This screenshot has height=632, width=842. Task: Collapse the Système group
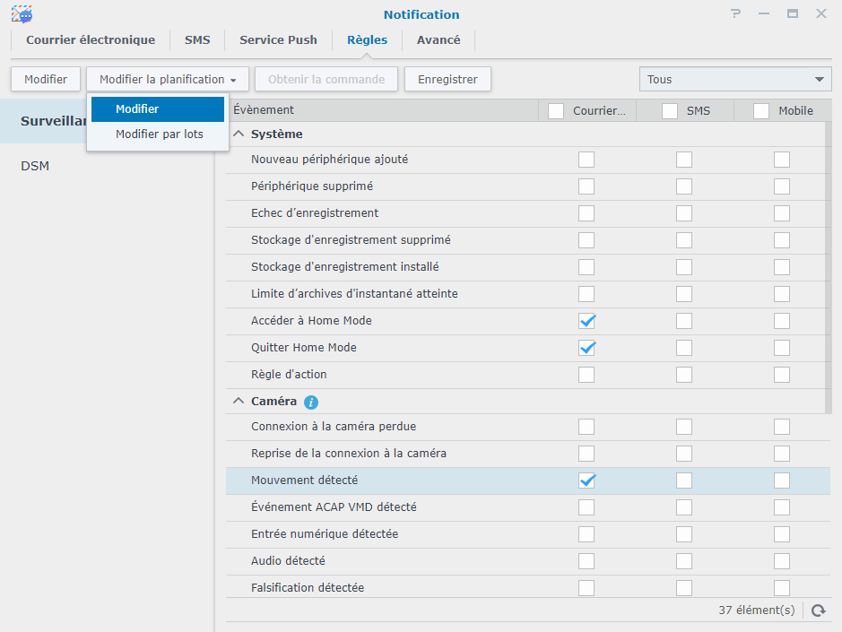(x=239, y=134)
